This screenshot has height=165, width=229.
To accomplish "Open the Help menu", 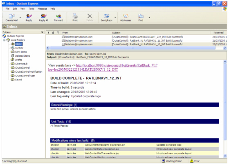I will [53, 9].
